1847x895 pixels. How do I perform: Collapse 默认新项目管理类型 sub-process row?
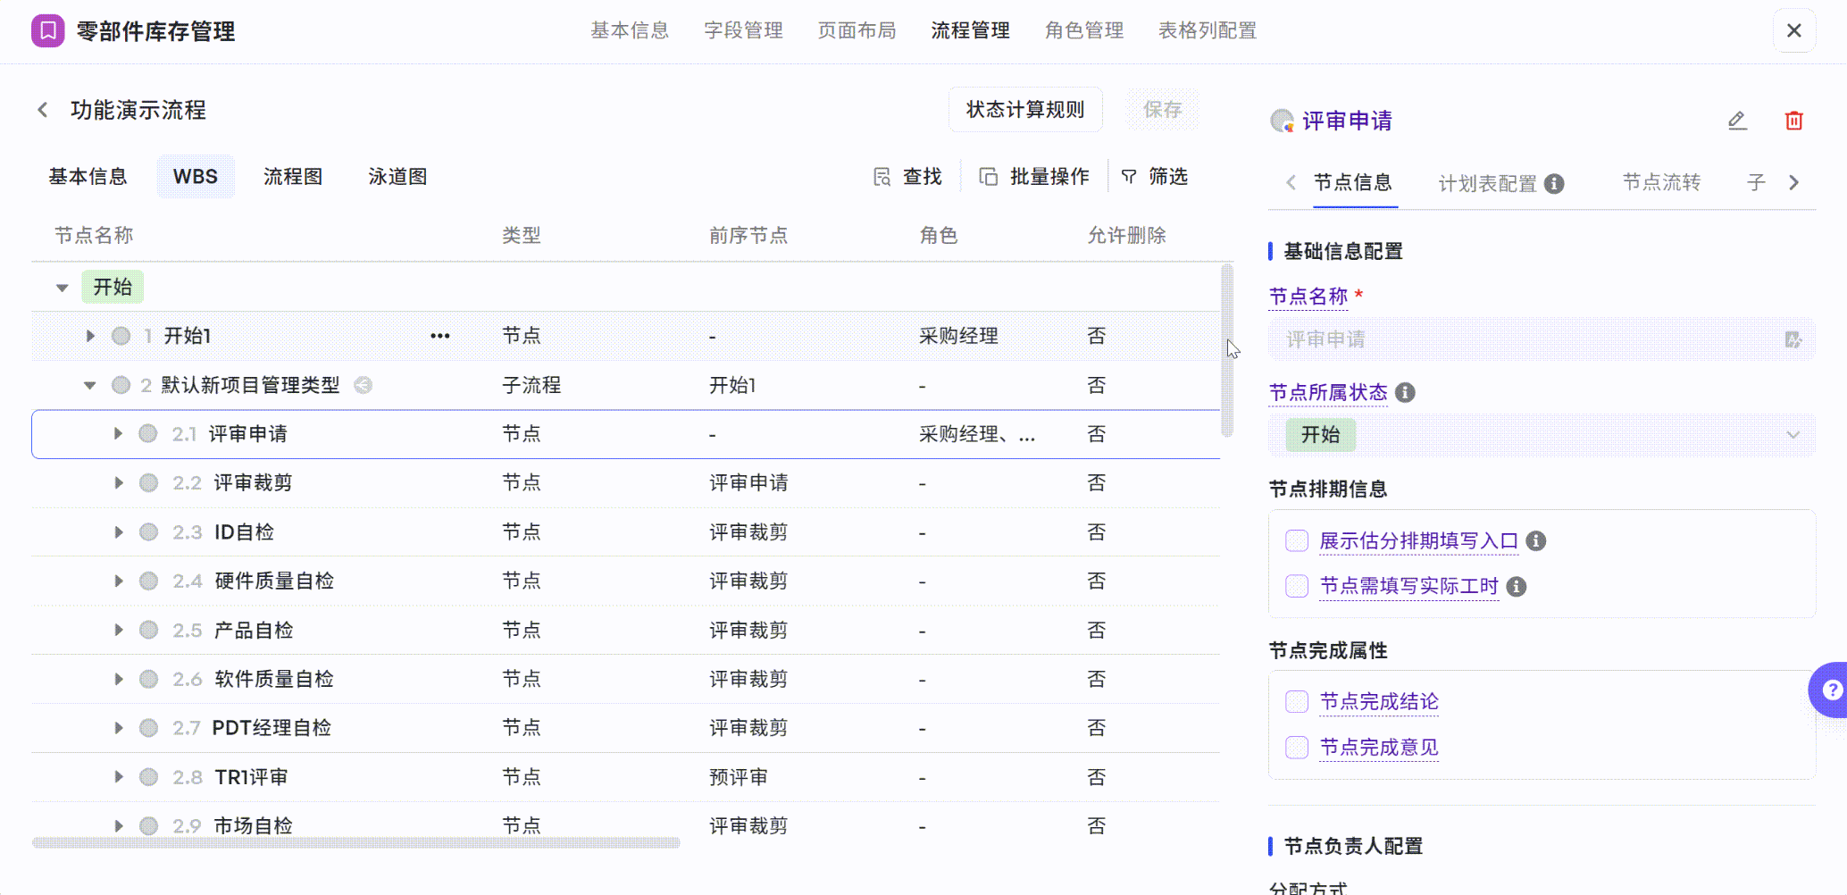(90, 385)
